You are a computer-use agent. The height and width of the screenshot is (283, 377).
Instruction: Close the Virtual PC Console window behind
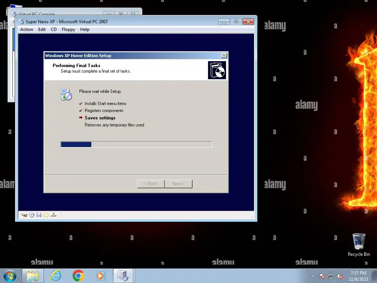coord(133,14)
